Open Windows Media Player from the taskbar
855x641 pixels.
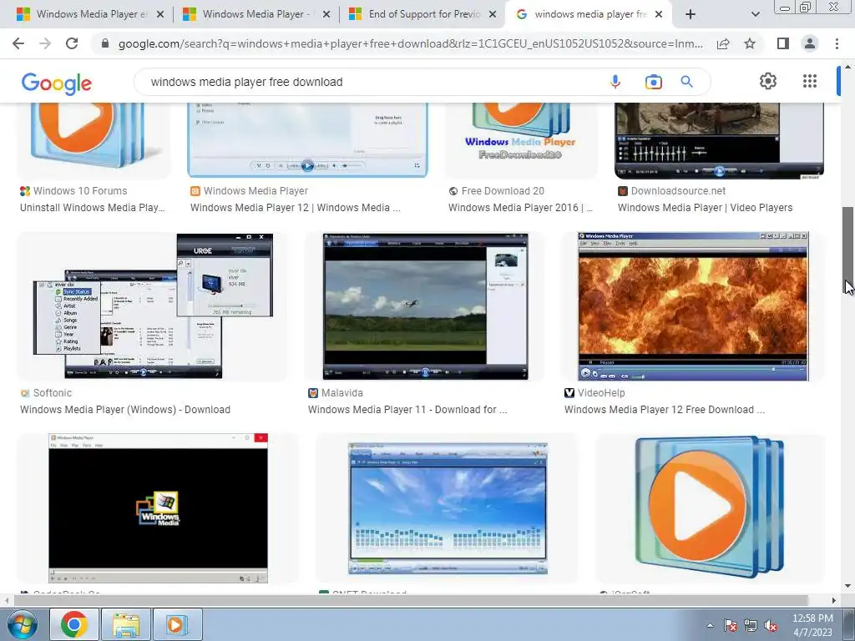177,624
